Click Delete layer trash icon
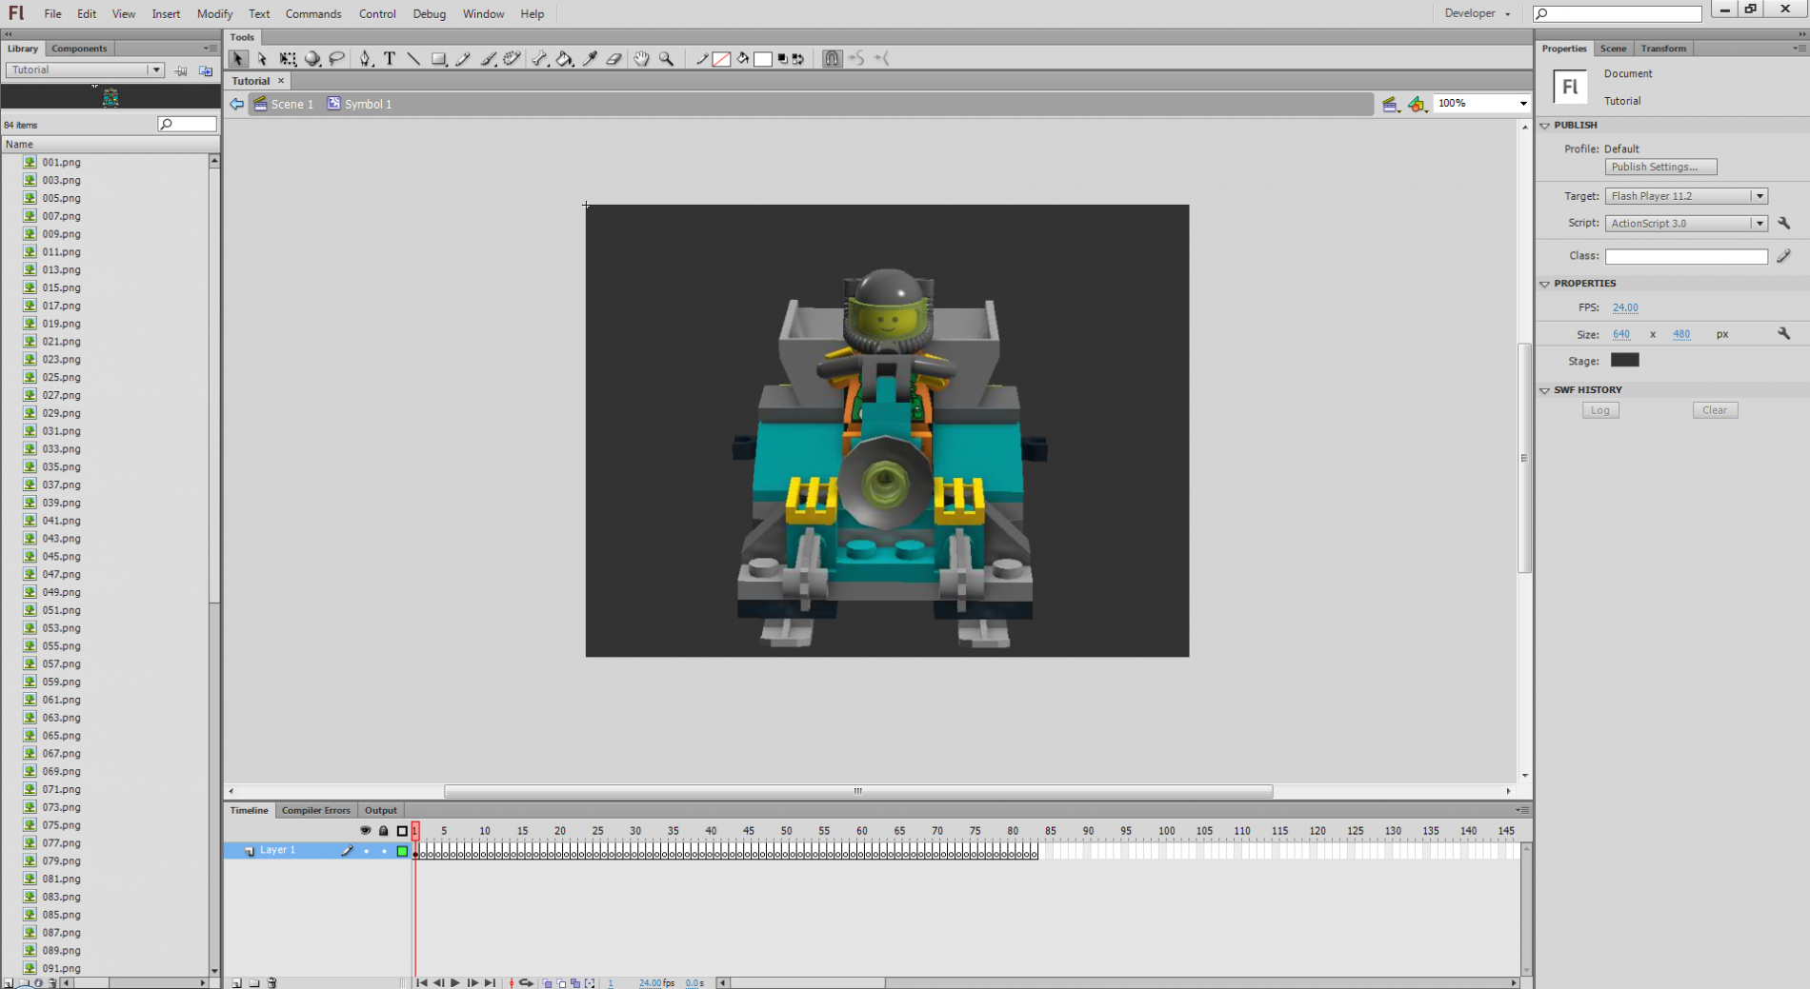The image size is (1810, 989). [272, 982]
